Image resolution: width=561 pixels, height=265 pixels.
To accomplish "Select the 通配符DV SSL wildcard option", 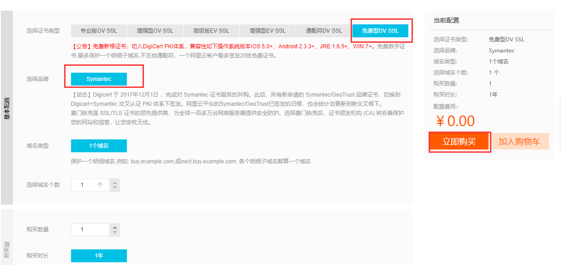I will [x=324, y=31].
